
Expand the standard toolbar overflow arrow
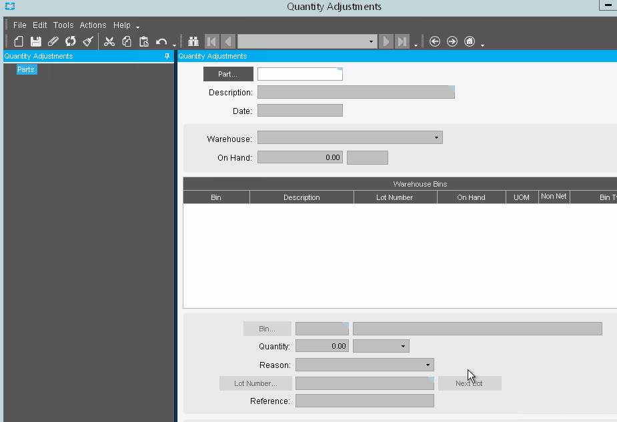pos(174,45)
